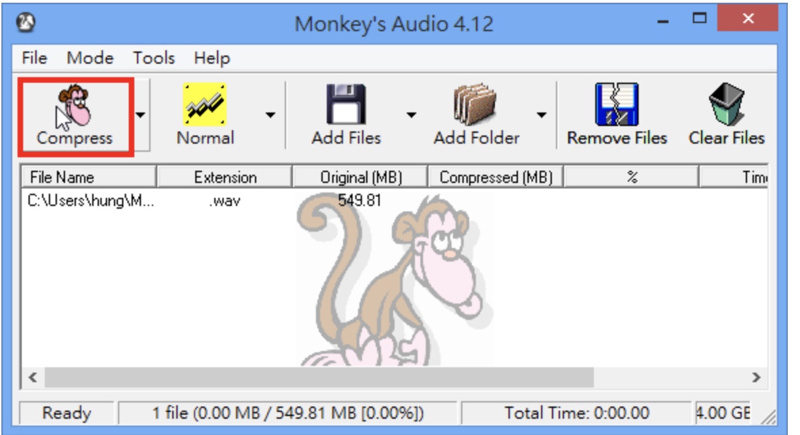Sort by the File Name column header
800x435 pixels.
89,177
